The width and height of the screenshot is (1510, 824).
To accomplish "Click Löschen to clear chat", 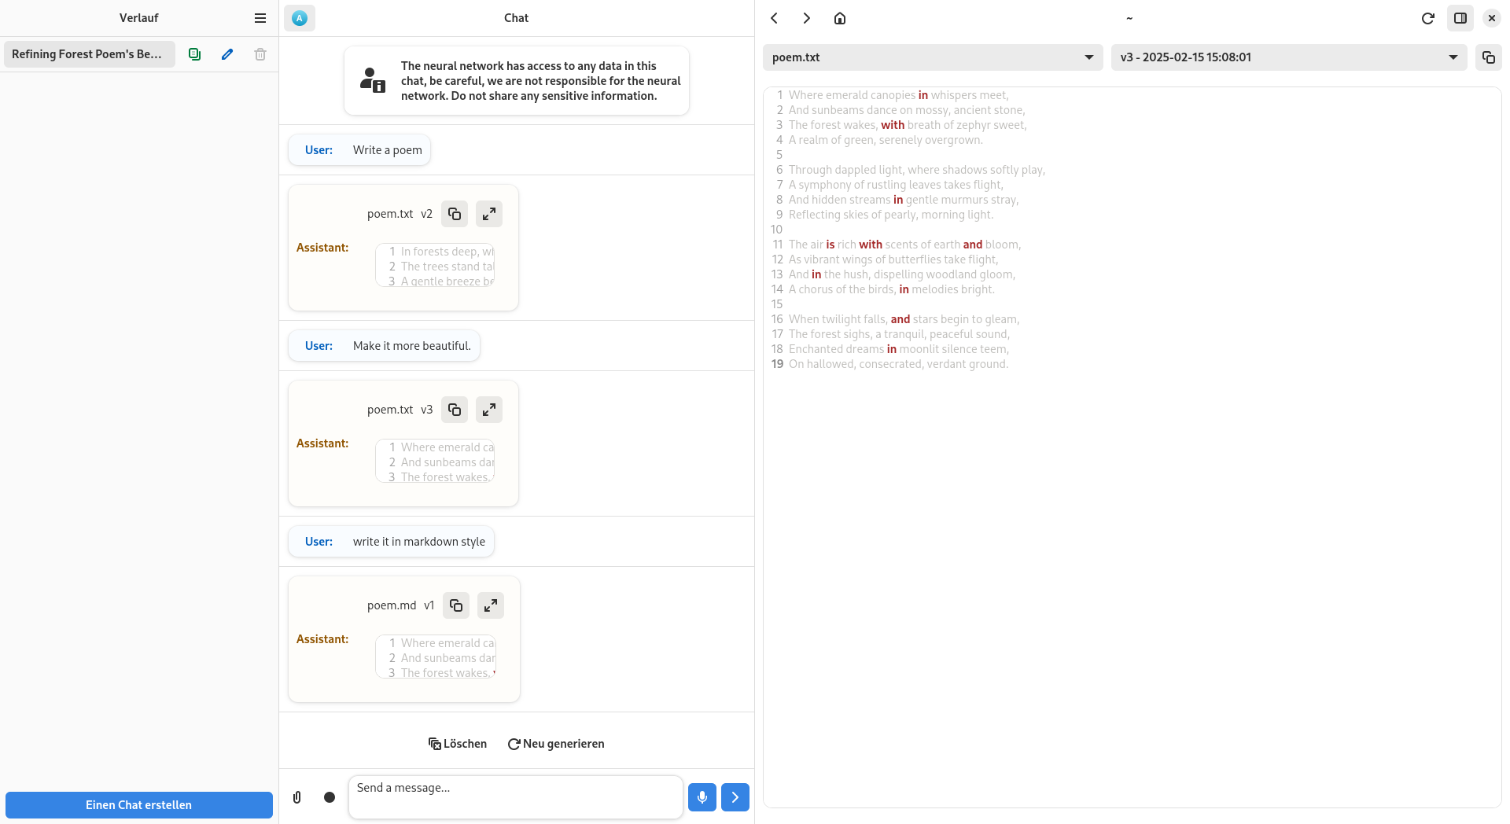I will click(x=458, y=744).
